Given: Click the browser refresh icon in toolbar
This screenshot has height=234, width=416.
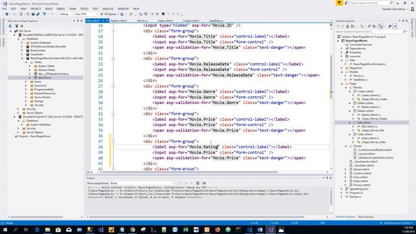Looking at the screenshot, I should tap(122, 14).
